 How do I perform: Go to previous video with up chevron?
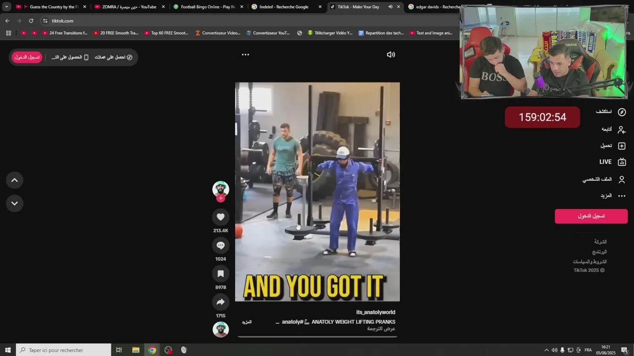coord(14,180)
